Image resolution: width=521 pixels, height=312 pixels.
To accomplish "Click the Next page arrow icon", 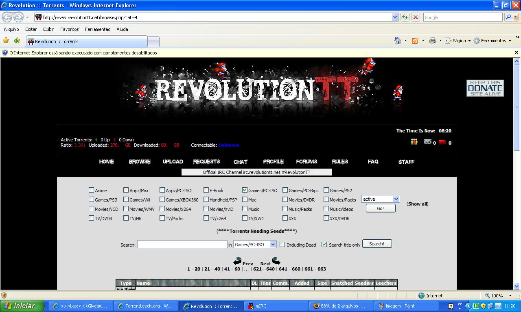I will (276, 260).
